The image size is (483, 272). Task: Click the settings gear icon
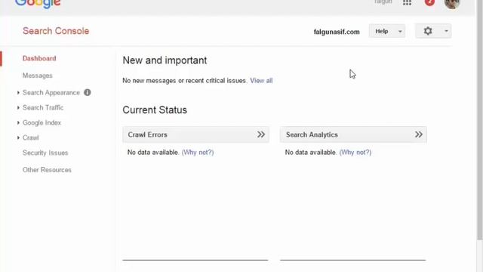(428, 31)
